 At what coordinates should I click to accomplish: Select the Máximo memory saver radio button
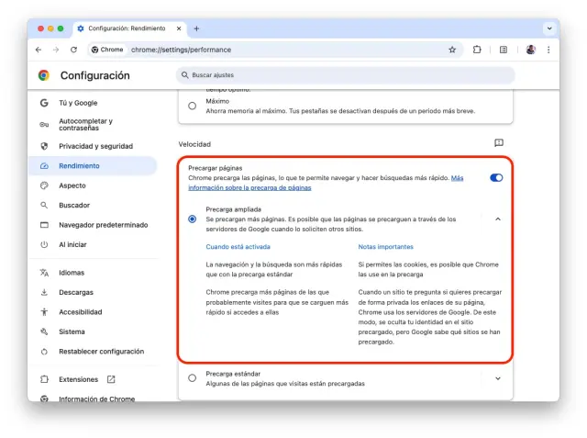point(192,106)
